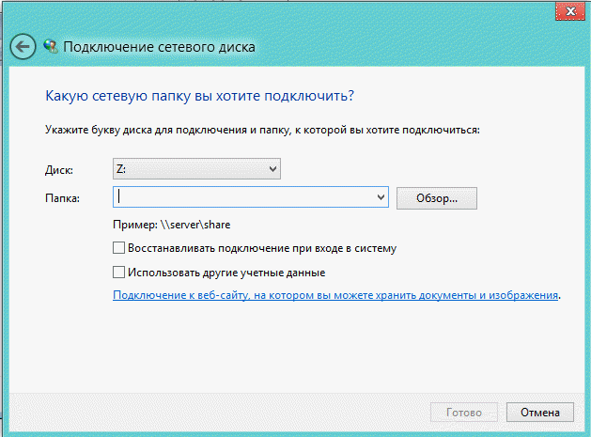Click the network drive icon in title
Screen dimensions: 591x437
(x=51, y=46)
